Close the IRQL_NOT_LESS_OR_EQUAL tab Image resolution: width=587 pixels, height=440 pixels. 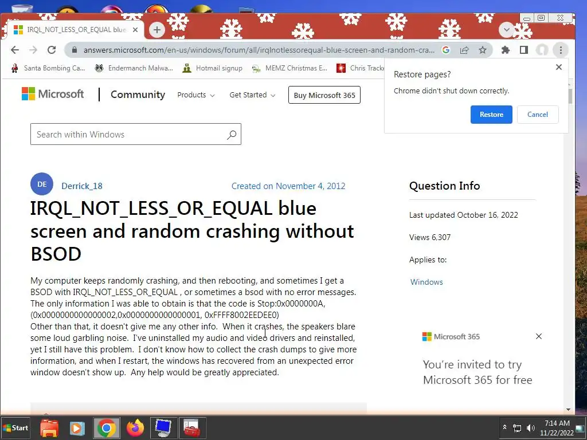[x=135, y=30]
